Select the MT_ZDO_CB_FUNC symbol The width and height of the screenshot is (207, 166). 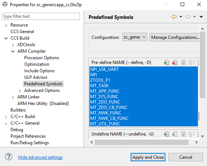point(144,107)
